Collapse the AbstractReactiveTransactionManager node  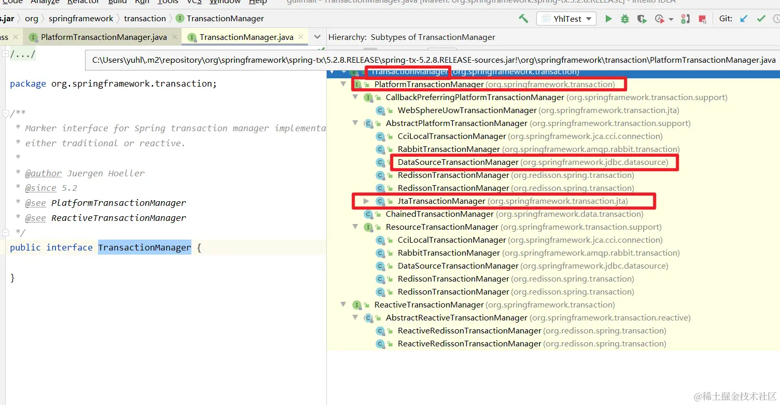355,318
